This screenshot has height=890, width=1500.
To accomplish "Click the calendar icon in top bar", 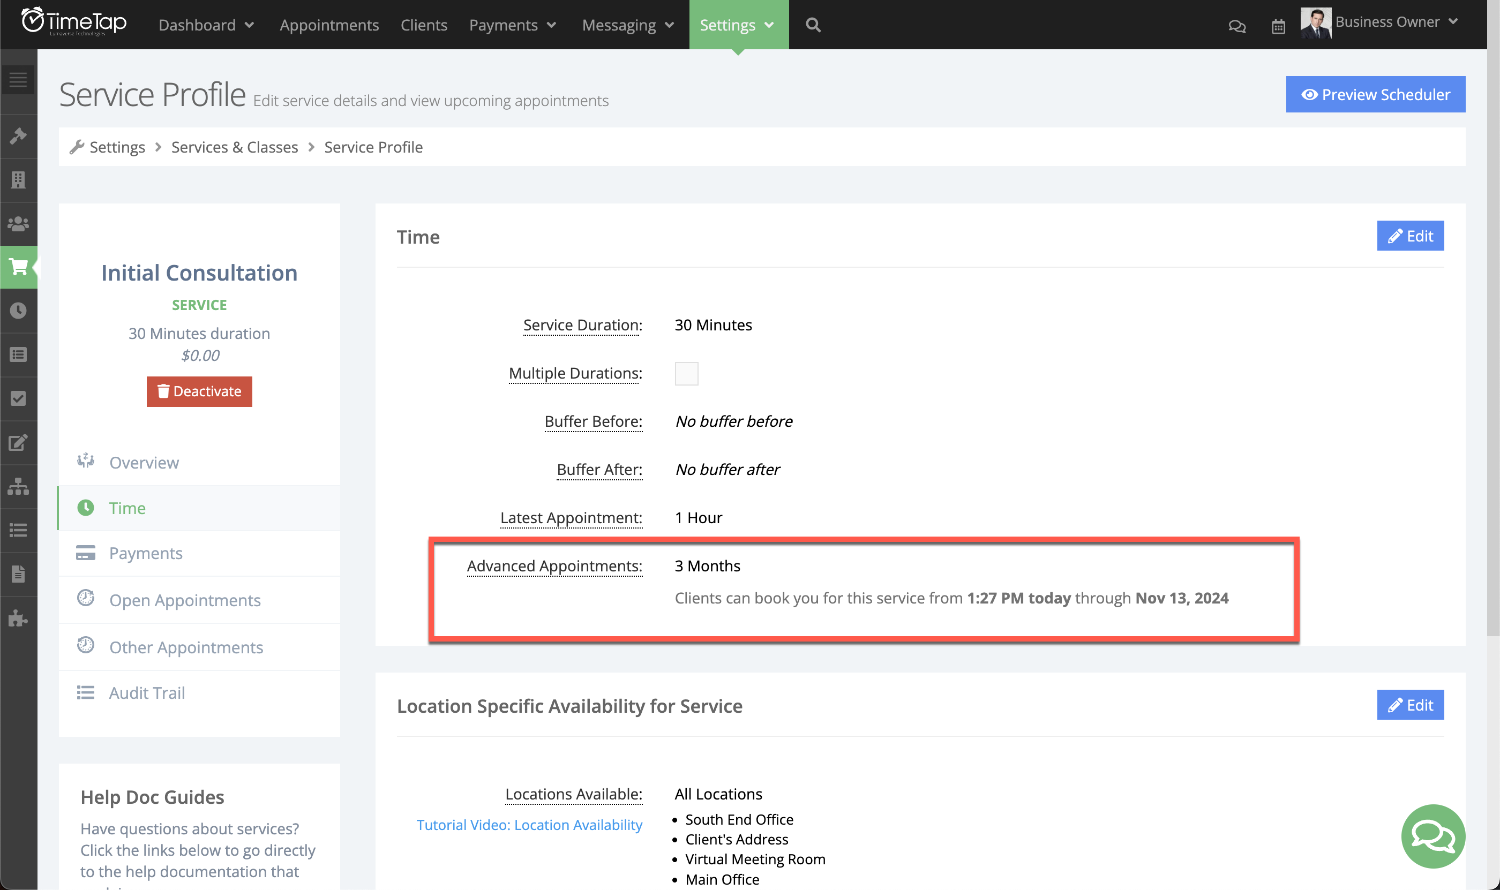I will (x=1278, y=26).
